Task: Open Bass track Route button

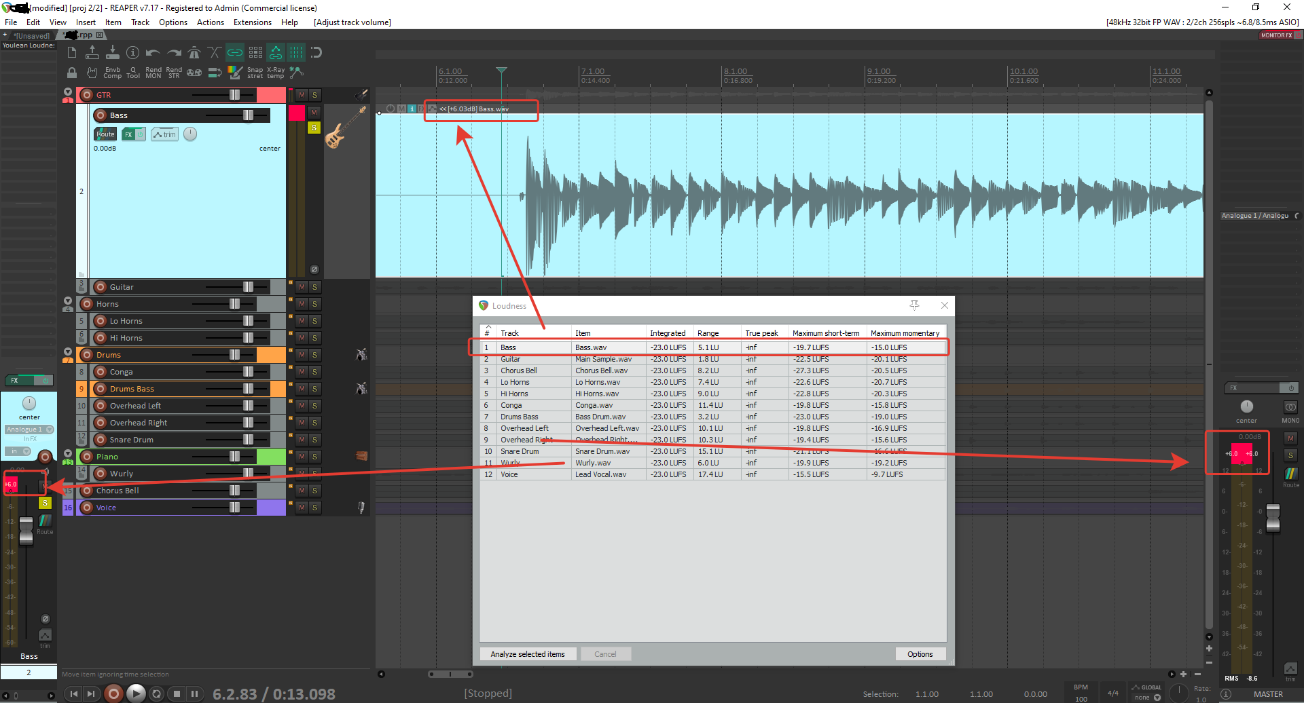Action: tap(105, 134)
